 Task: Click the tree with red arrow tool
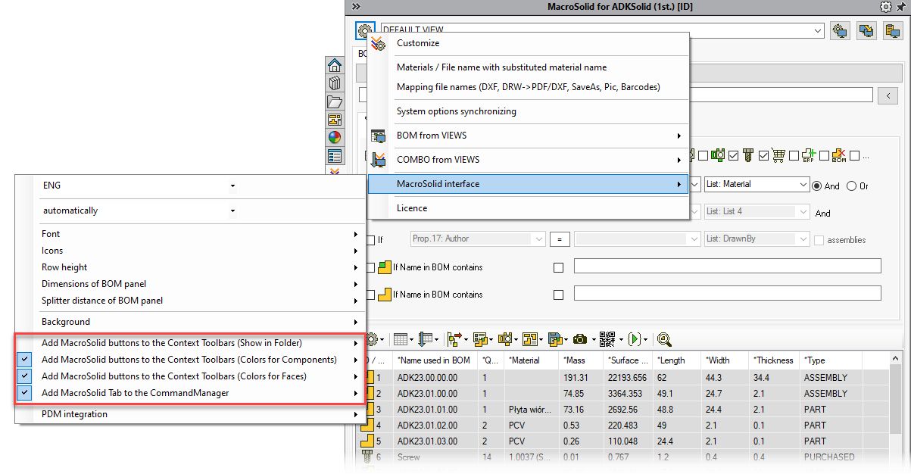point(456,340)
